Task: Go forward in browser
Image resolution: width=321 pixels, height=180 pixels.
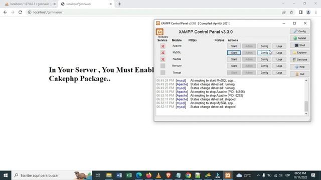Action: (13, 12)
